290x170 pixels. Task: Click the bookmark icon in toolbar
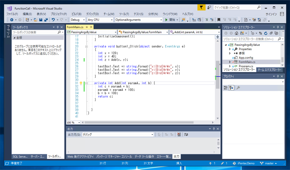(x=219, y=20)
